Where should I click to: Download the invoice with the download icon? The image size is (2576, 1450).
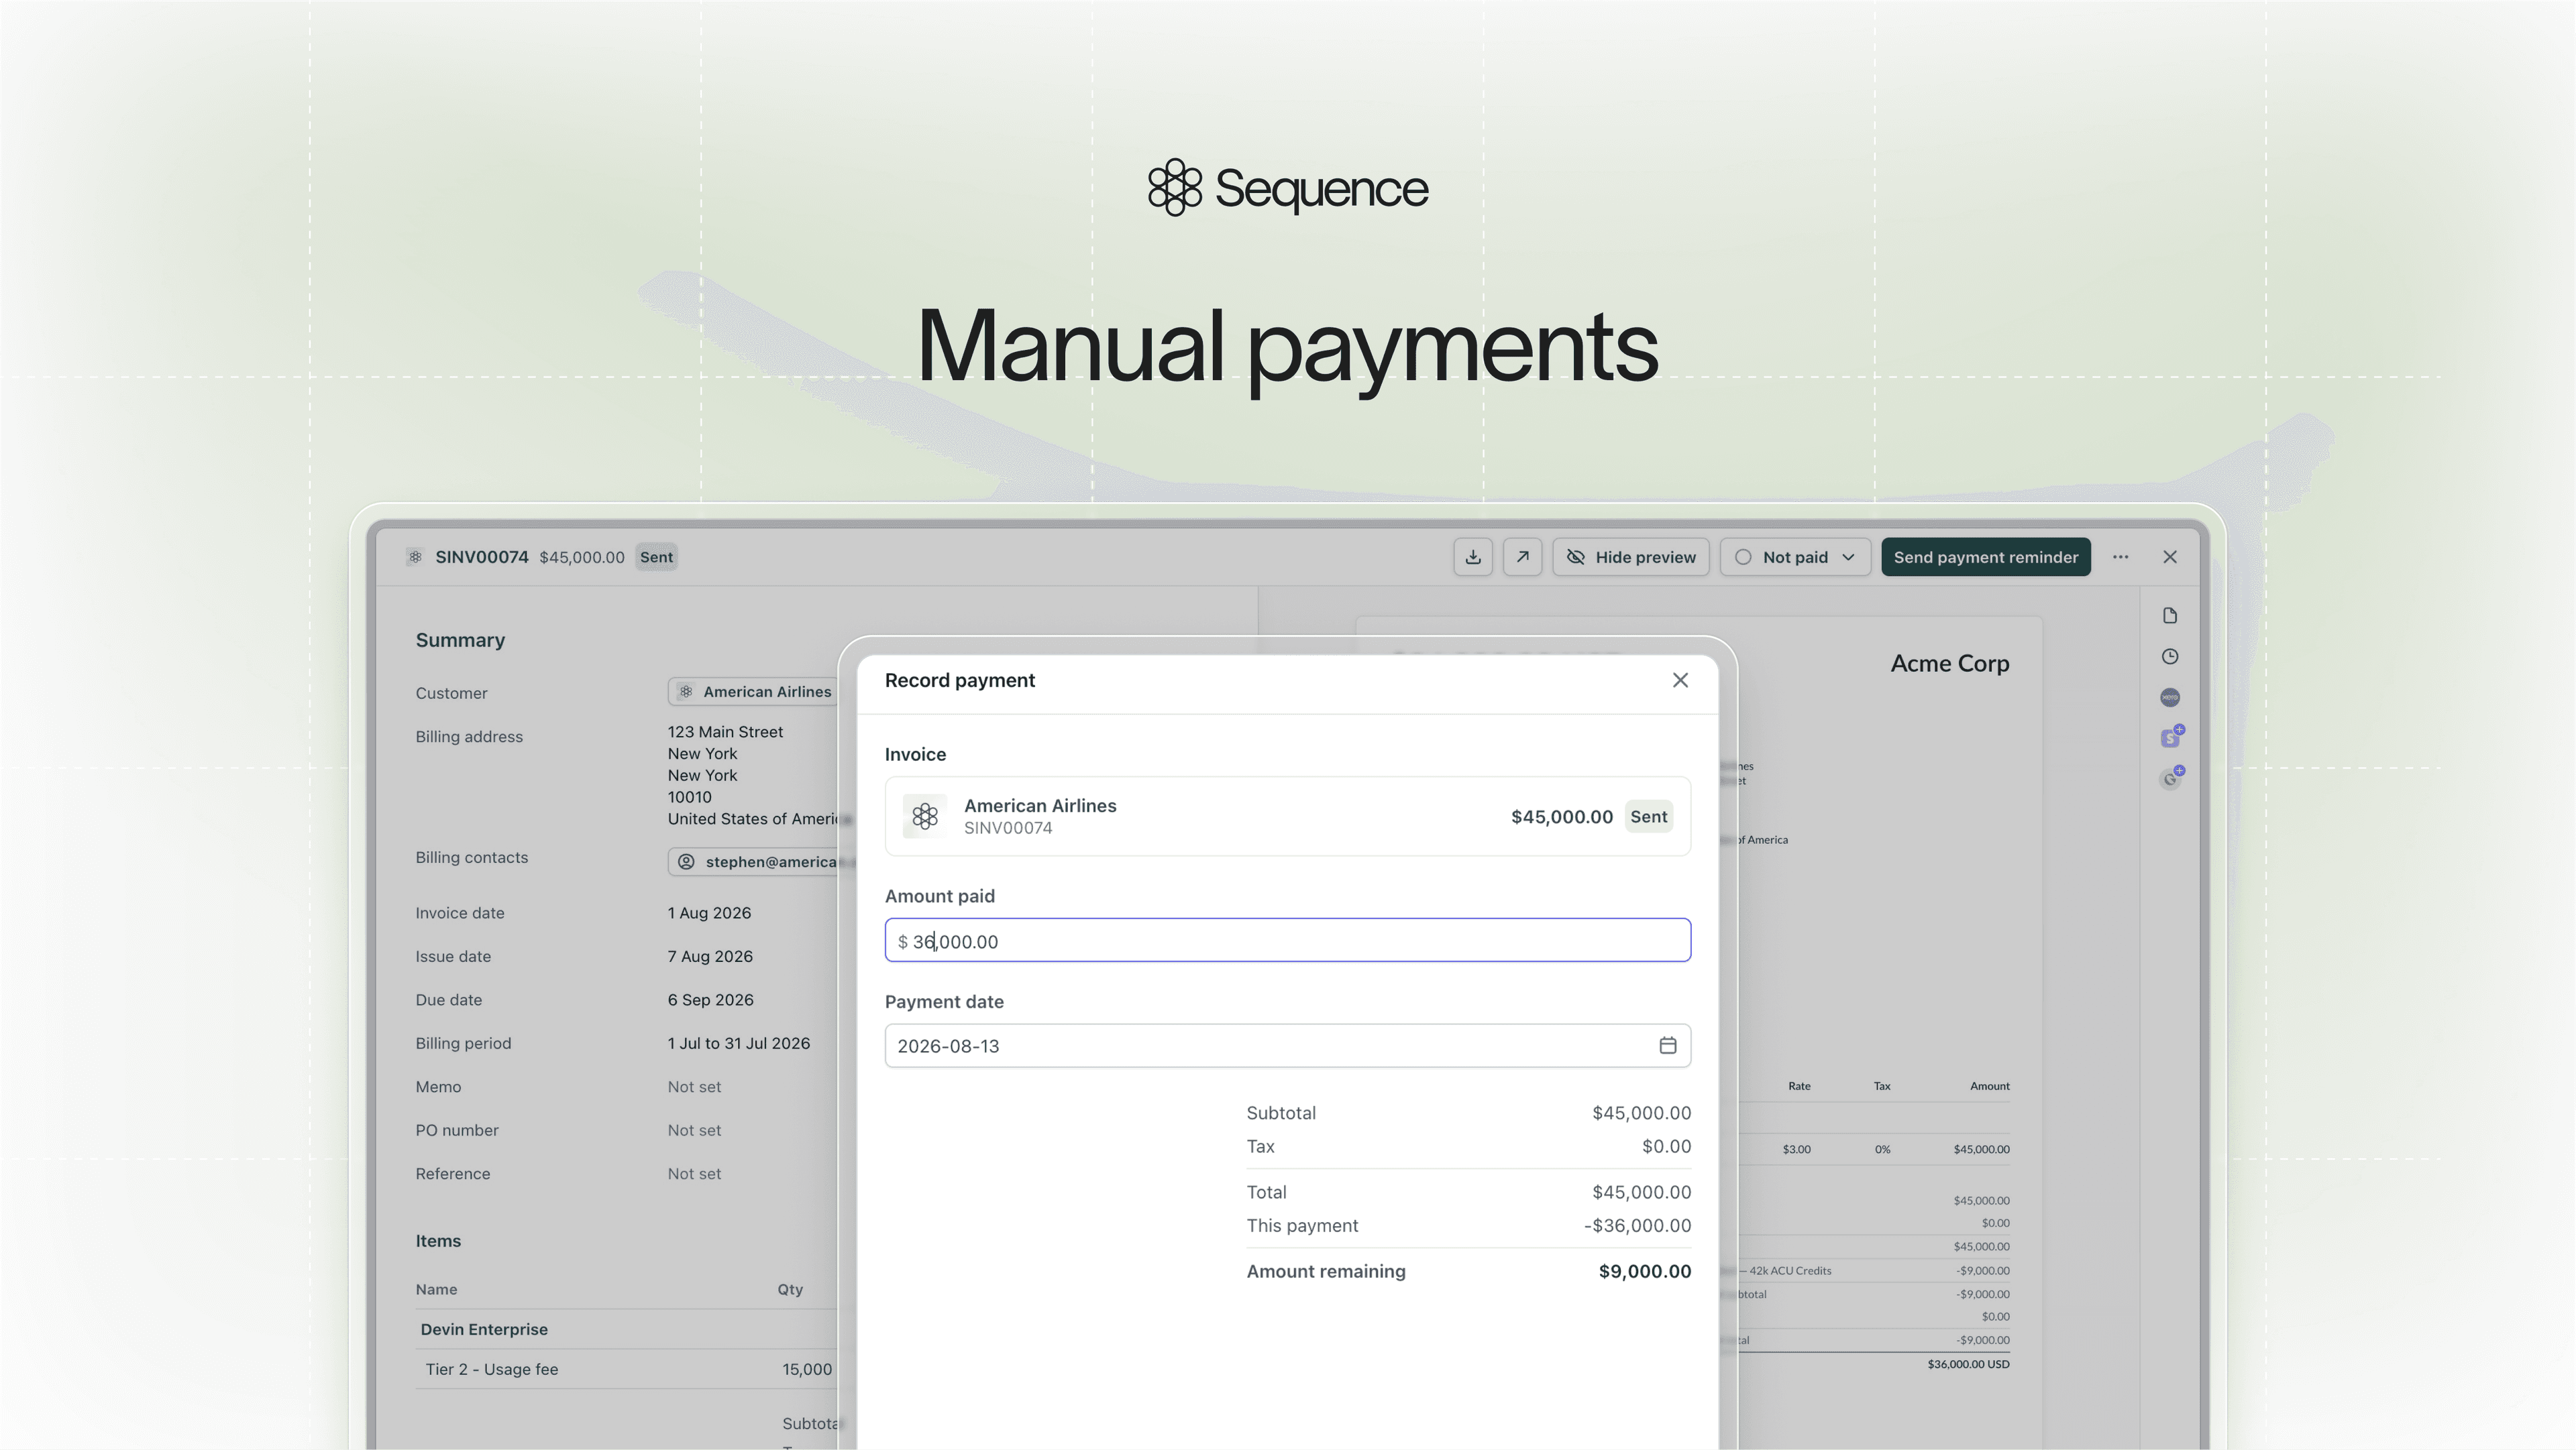click(x=1473, y=556)
